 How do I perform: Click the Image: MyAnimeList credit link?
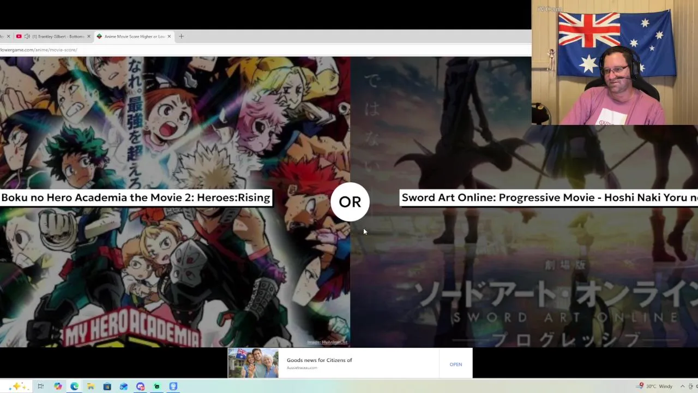[327, 342]
